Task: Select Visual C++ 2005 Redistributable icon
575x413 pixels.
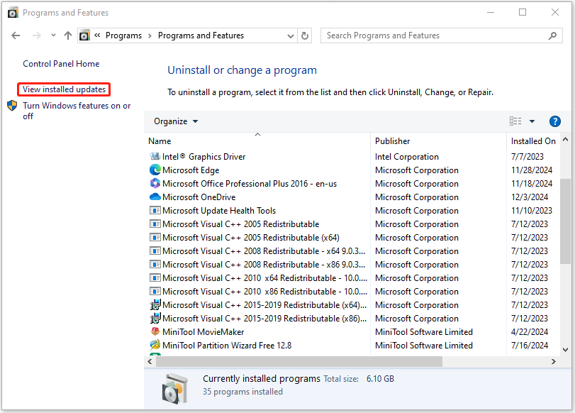Action: (155, 224)
